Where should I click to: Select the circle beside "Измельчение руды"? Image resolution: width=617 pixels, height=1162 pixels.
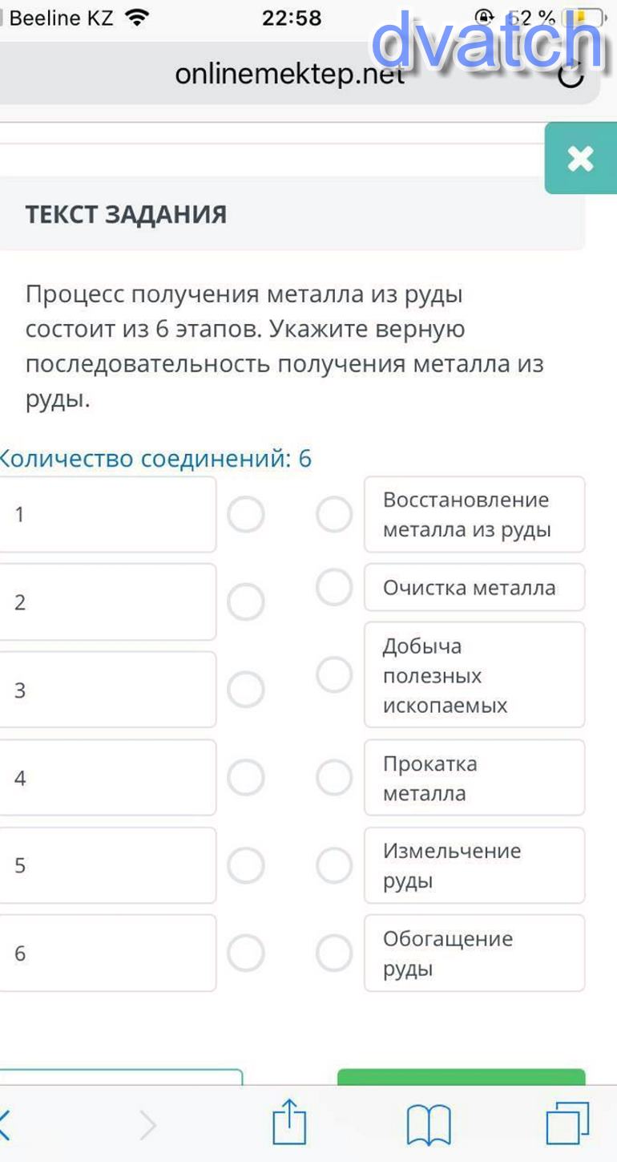pos(334,865)
